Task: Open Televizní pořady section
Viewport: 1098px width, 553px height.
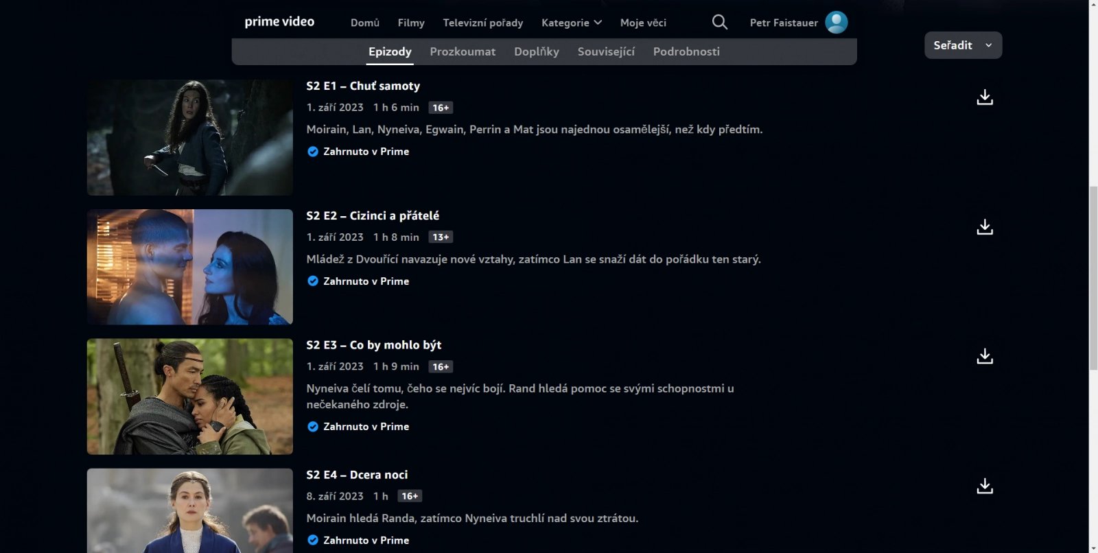Action: (x=483, y=23)
